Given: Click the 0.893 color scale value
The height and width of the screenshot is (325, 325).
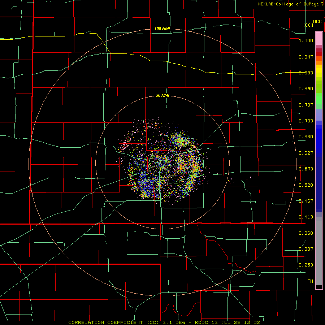Looking at the screenshot, I should click(x=306, y=73).
